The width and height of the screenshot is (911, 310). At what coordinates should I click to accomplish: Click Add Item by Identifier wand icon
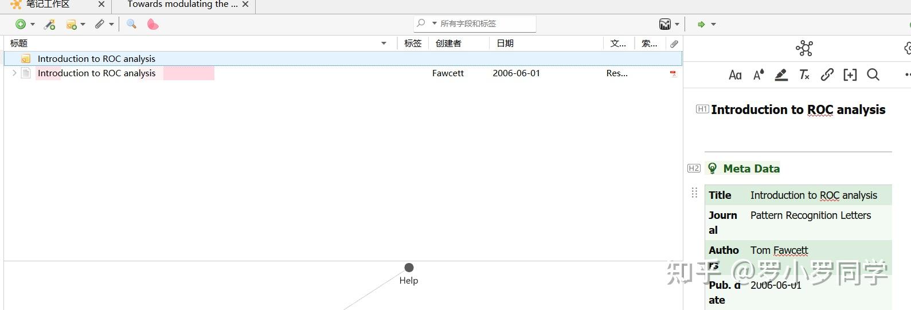coord(50,24)
